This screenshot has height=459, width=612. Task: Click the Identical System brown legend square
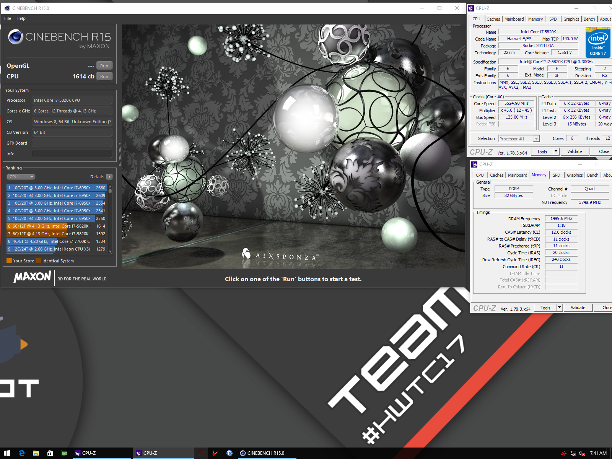coord(38,261)
